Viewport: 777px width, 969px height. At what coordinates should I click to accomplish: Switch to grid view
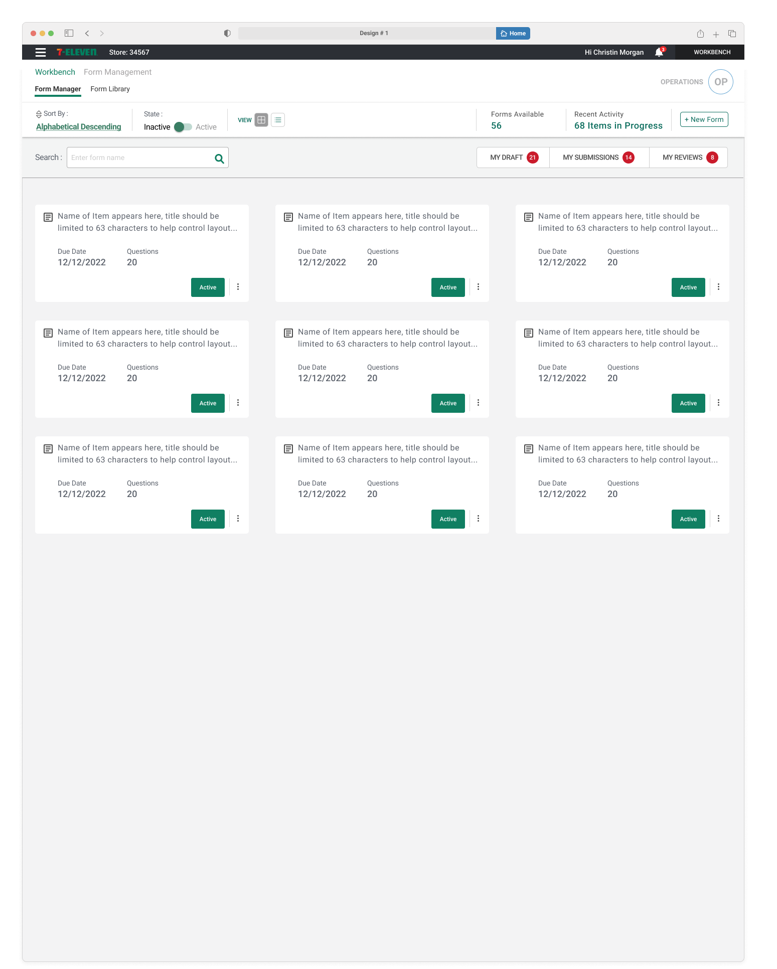point(261,120)
